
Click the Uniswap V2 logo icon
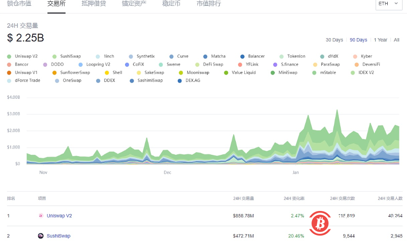tap(41, 215)
